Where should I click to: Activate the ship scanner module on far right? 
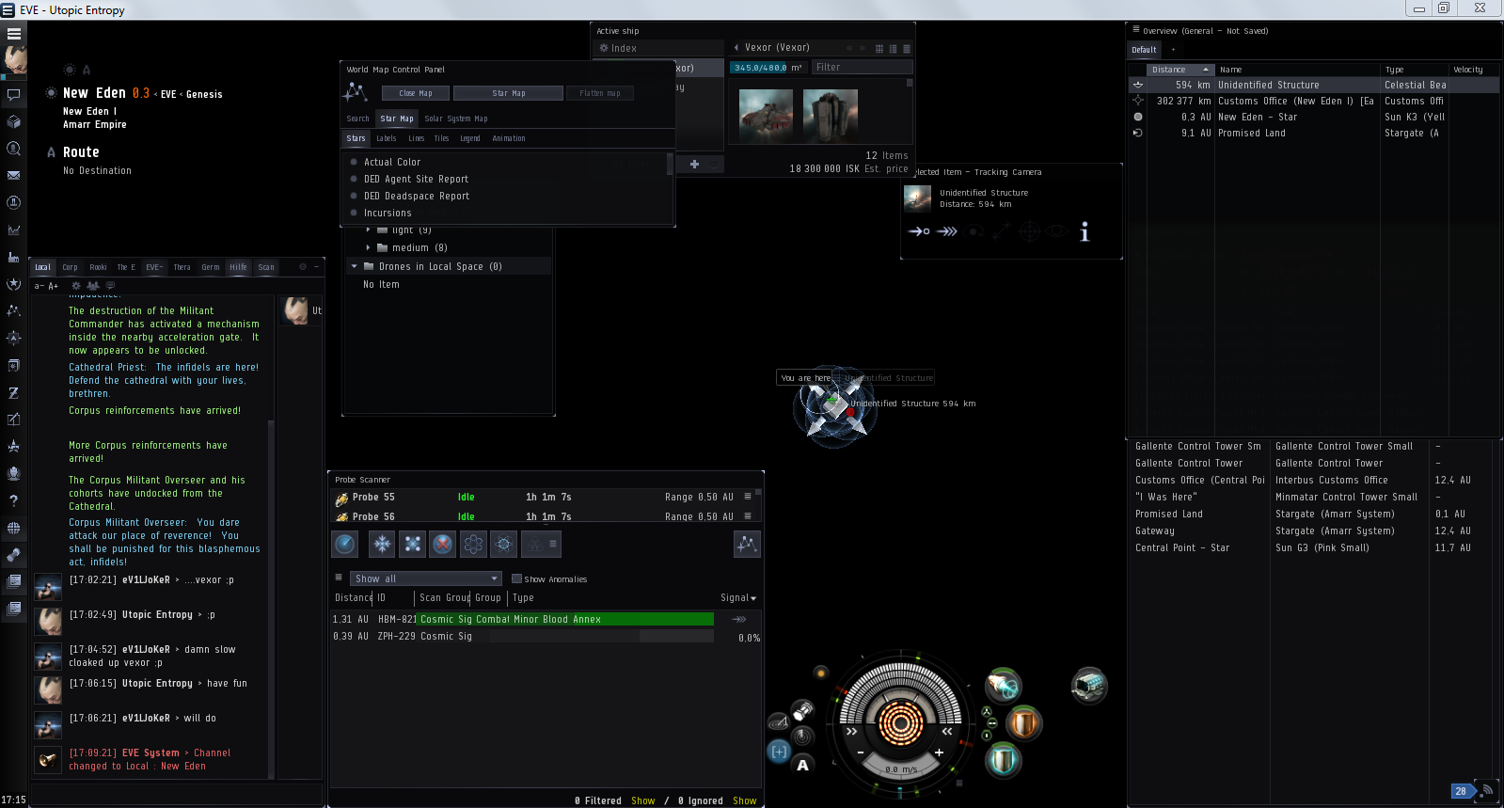(1089, 686)
